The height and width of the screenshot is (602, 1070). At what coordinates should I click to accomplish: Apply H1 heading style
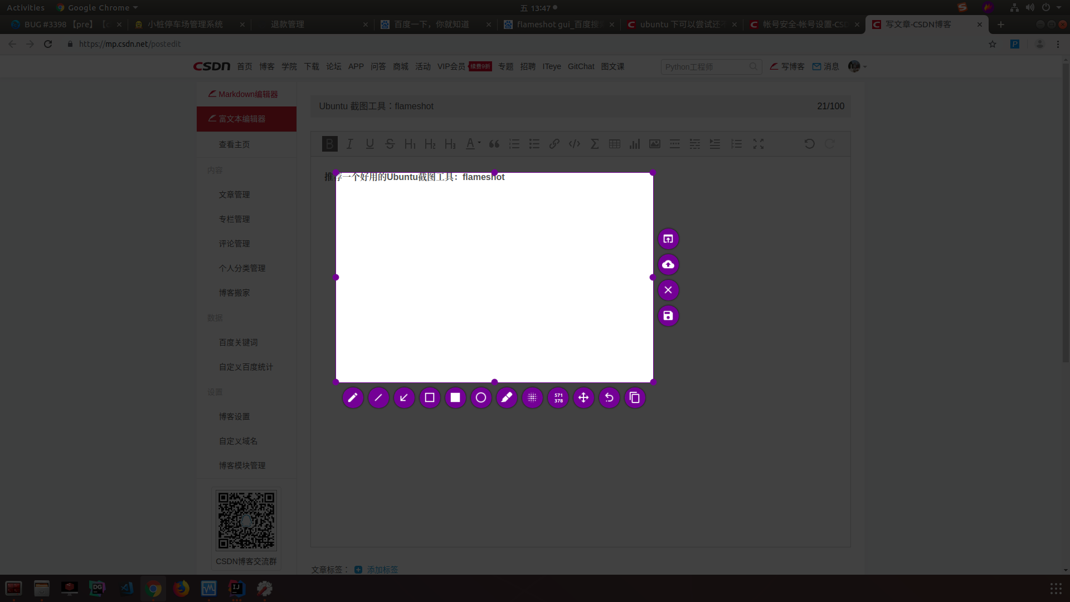click(410, 144)
